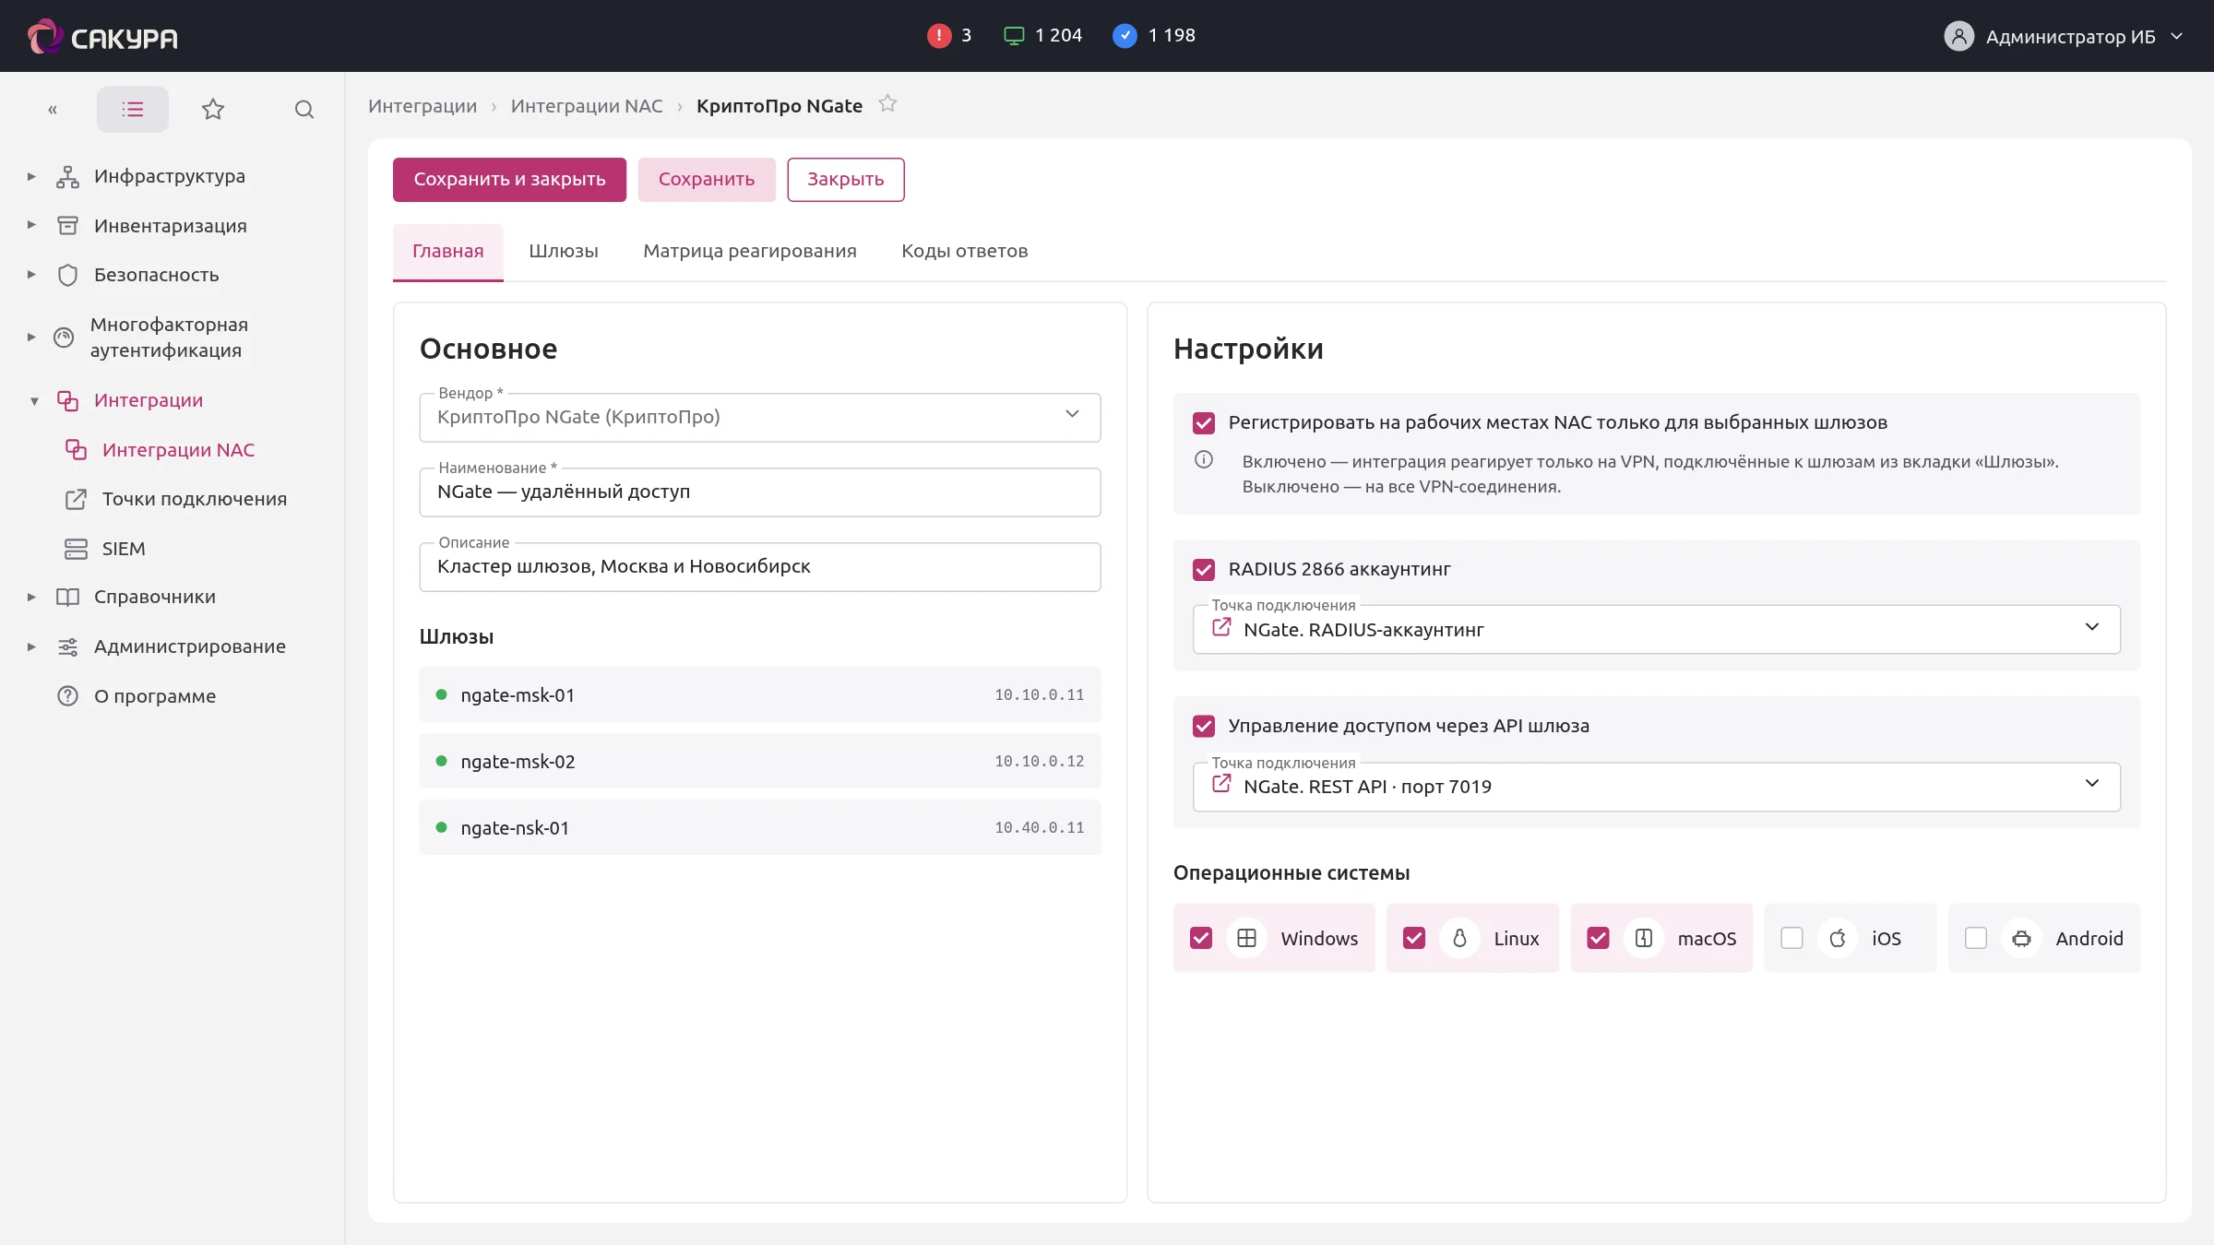
Task: Expand Многофакторная аутентификация section
Action: (x=31, y=338)
